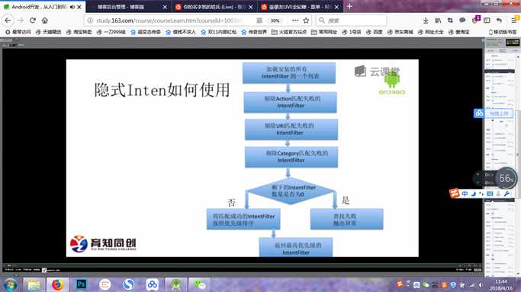Open the Firefox hamburger menu
Screen dimensions: 521x292
click(514, 21)
